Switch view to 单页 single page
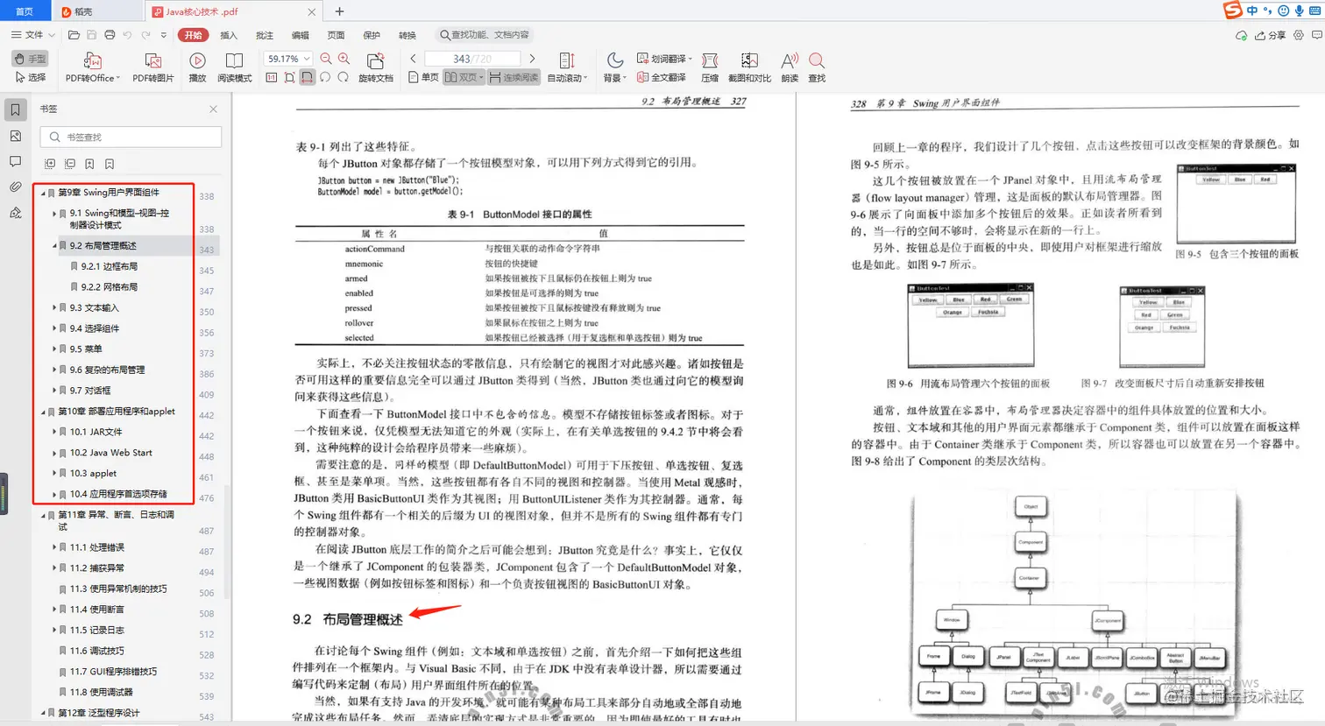This screenshot has width=1325, height=726. [425, 76]
